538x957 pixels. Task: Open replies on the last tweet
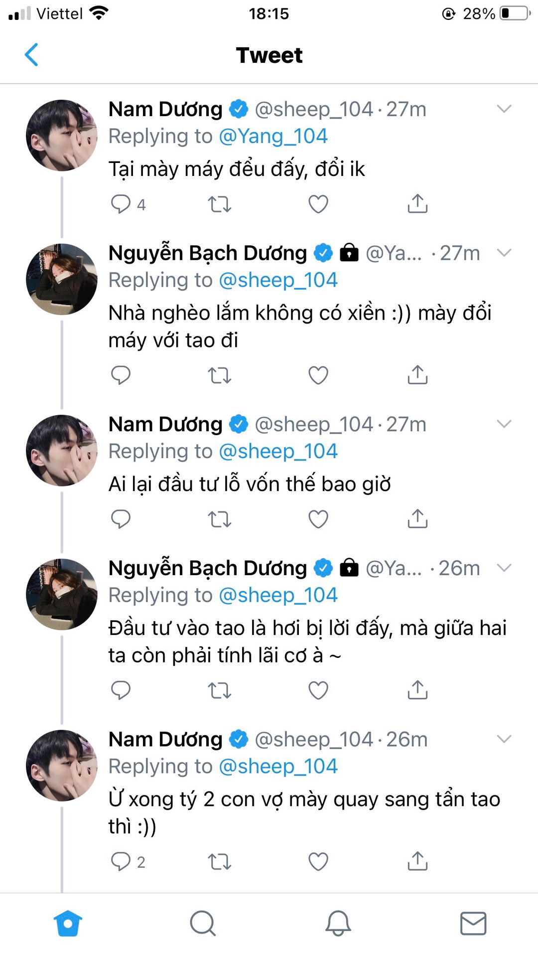(x=121, y=861)
